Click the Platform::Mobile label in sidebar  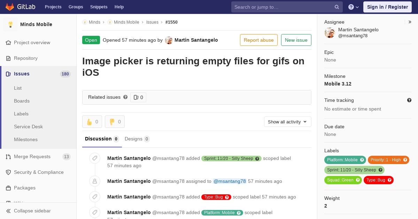coord(342,160)
